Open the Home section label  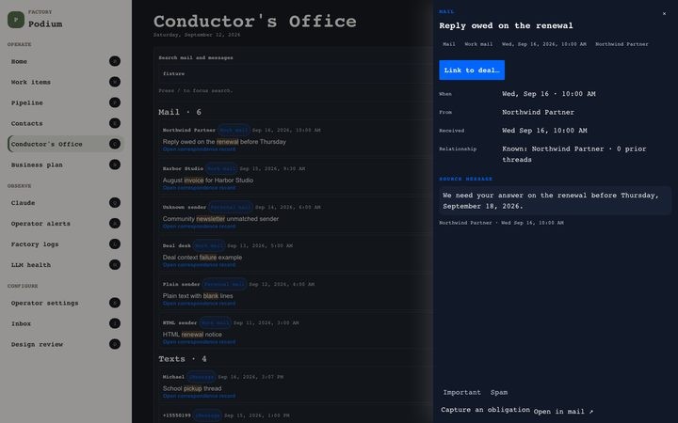click(x=19, y=62)
